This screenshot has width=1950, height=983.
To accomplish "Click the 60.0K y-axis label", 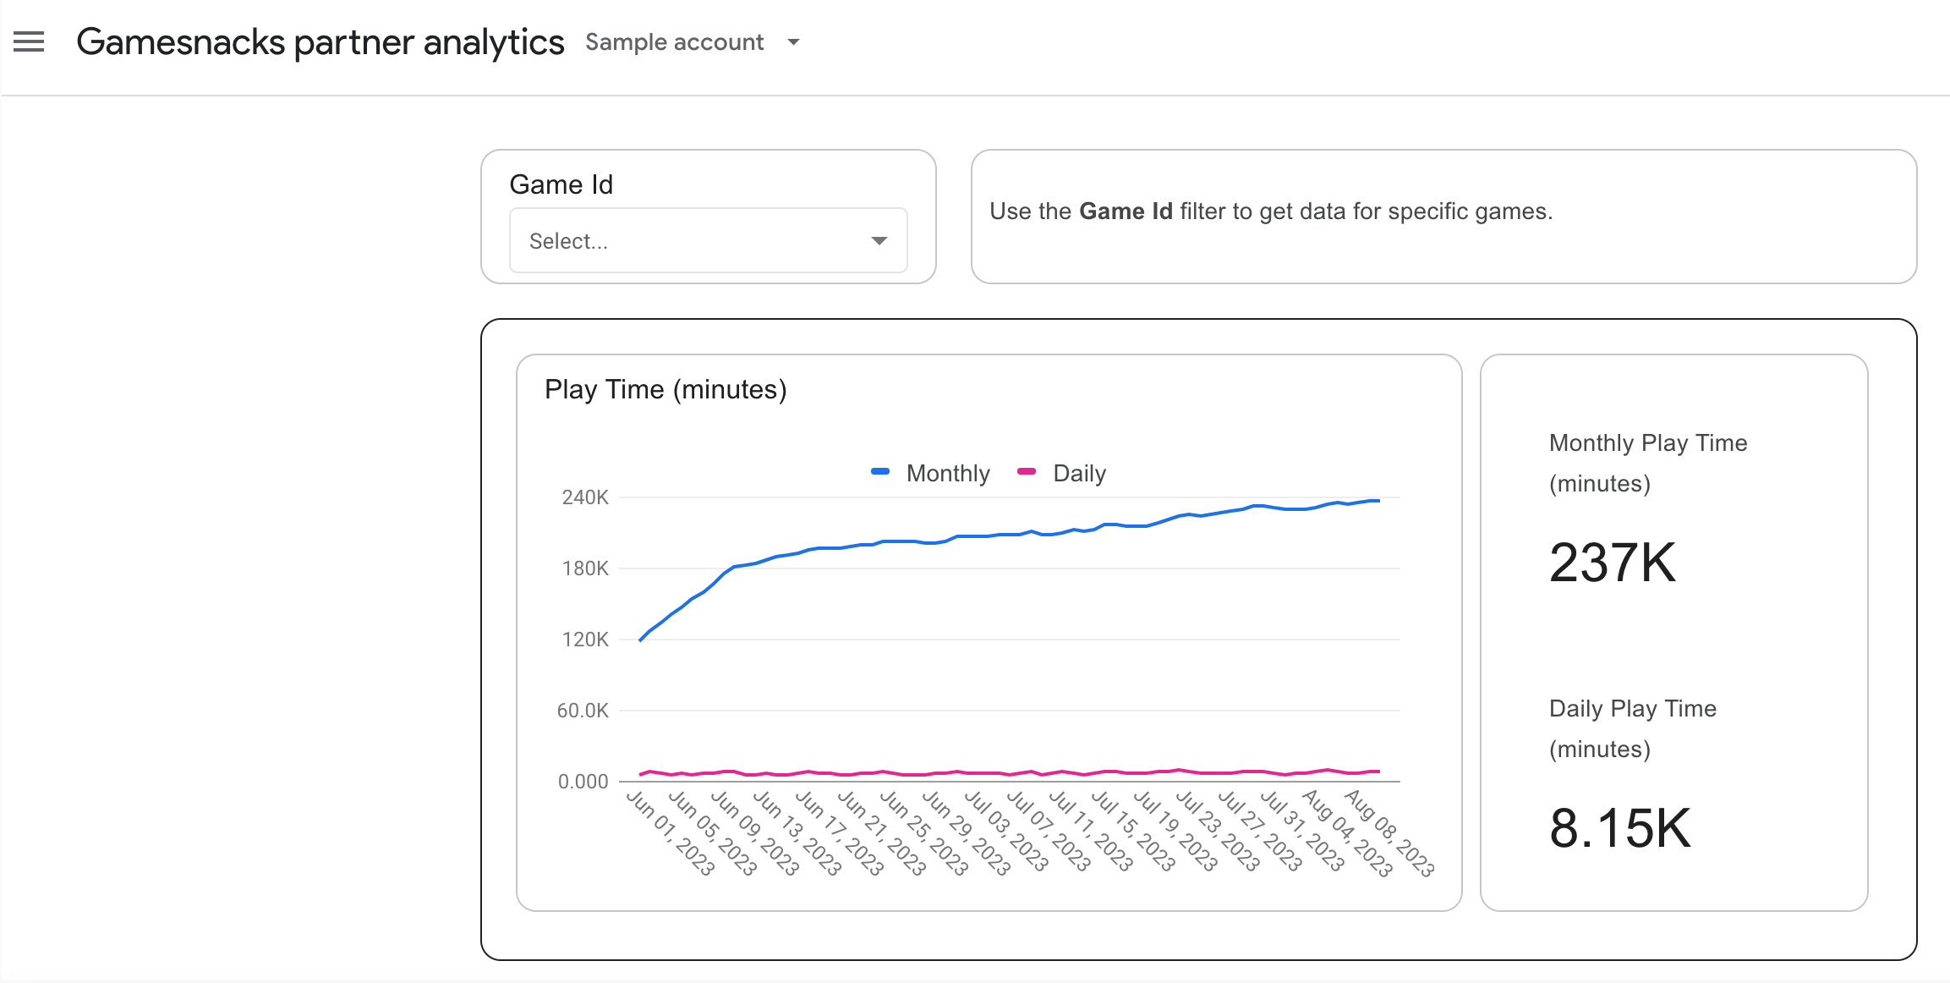I will click(583, 711).
